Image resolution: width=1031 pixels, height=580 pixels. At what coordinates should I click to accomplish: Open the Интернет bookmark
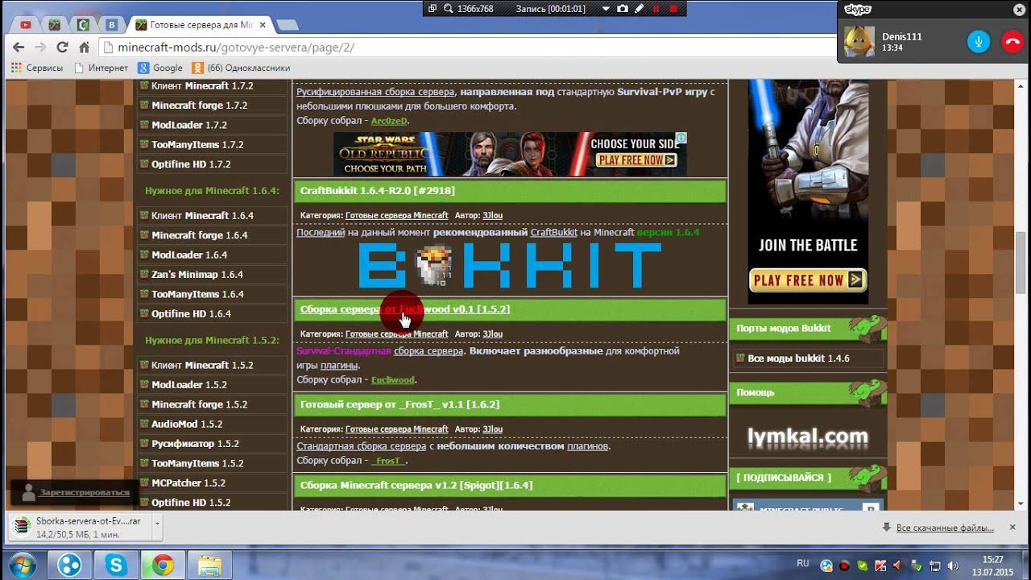101,68
